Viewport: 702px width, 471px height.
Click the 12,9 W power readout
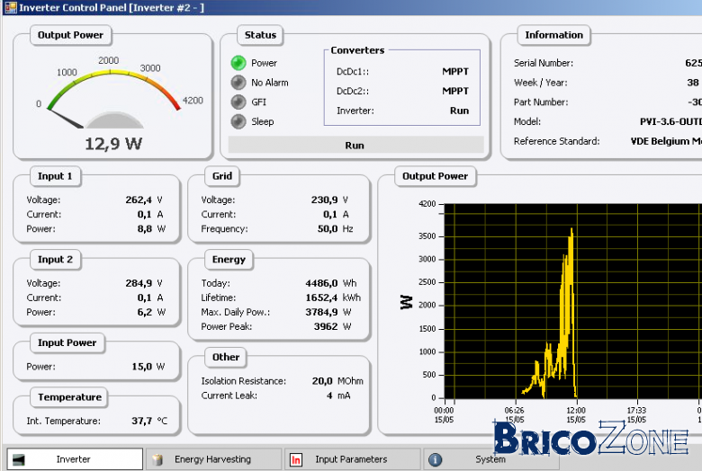(113, 144)
